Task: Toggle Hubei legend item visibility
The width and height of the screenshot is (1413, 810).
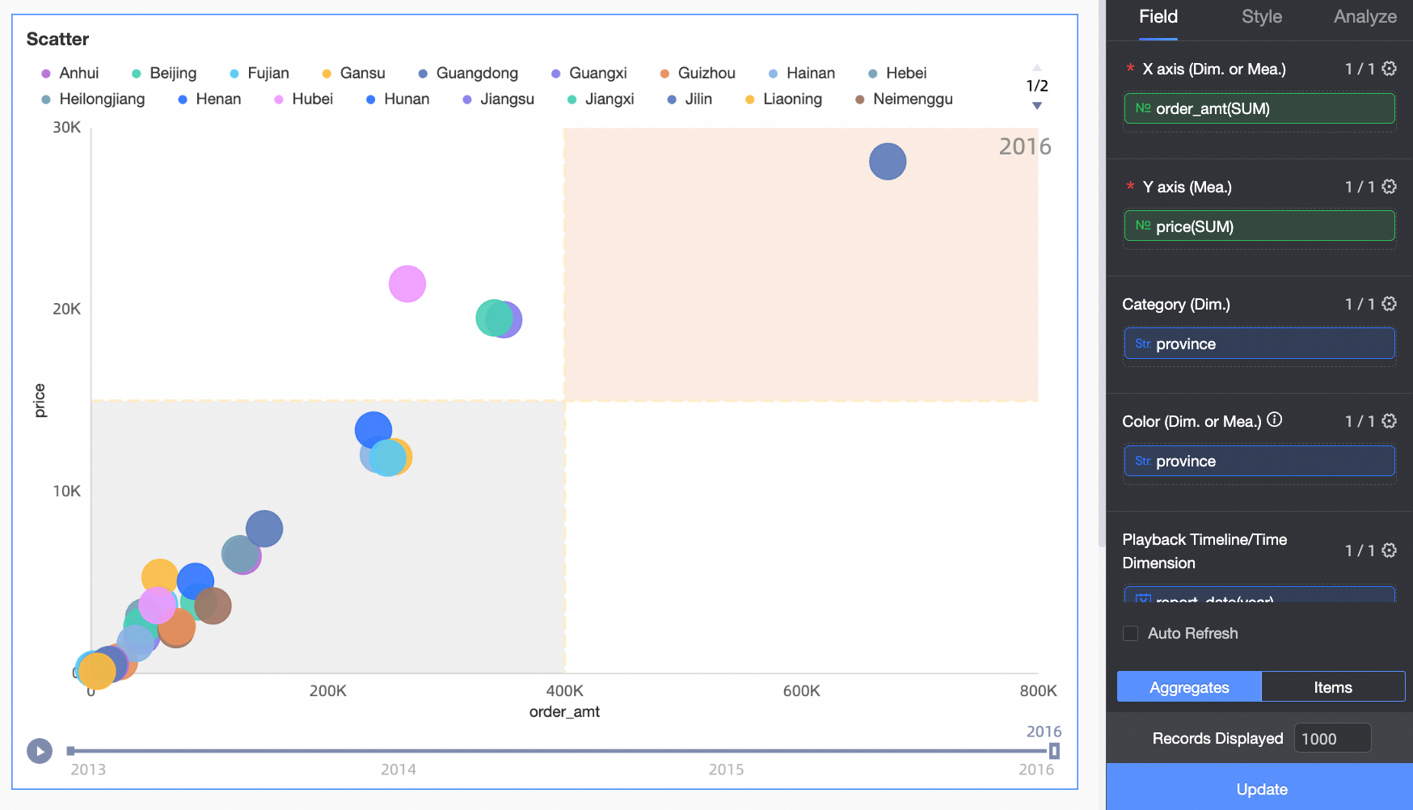Action: tap(304, 99)
